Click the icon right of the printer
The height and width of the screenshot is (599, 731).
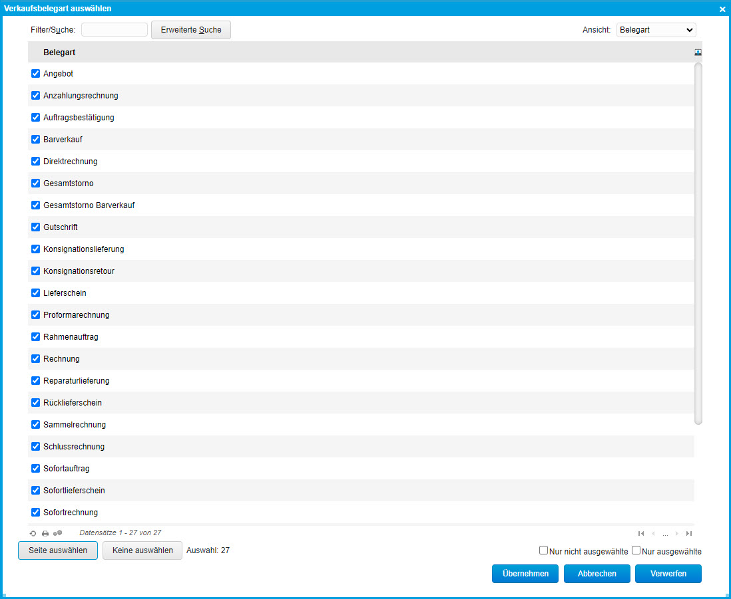[x=58, y=533]
